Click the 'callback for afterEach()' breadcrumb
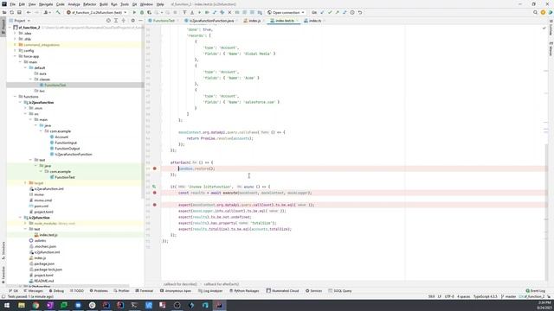 click(222, 284)
